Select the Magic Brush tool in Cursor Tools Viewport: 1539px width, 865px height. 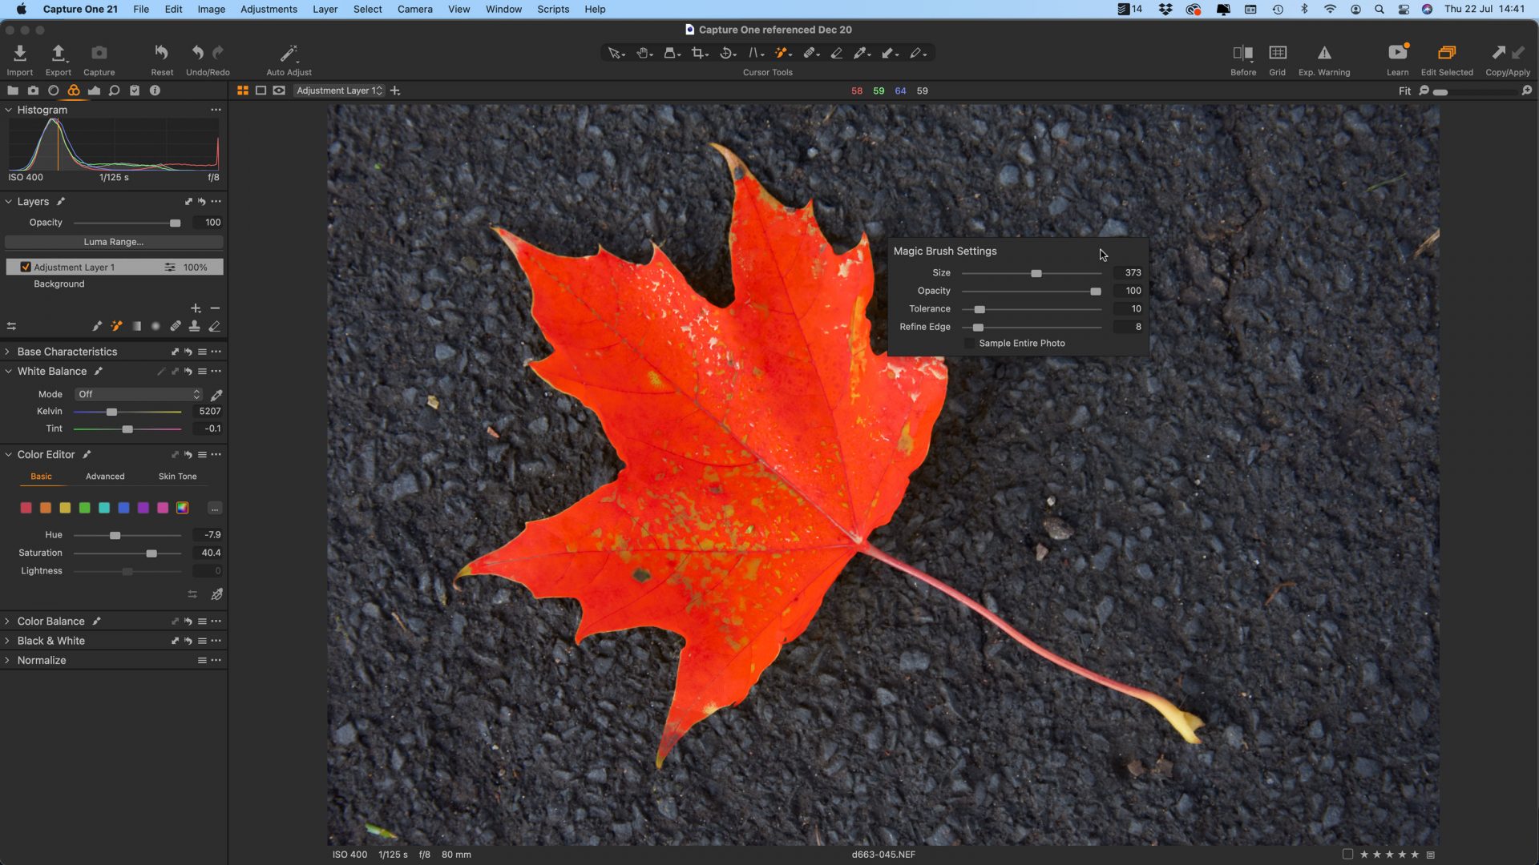point(782,53)
